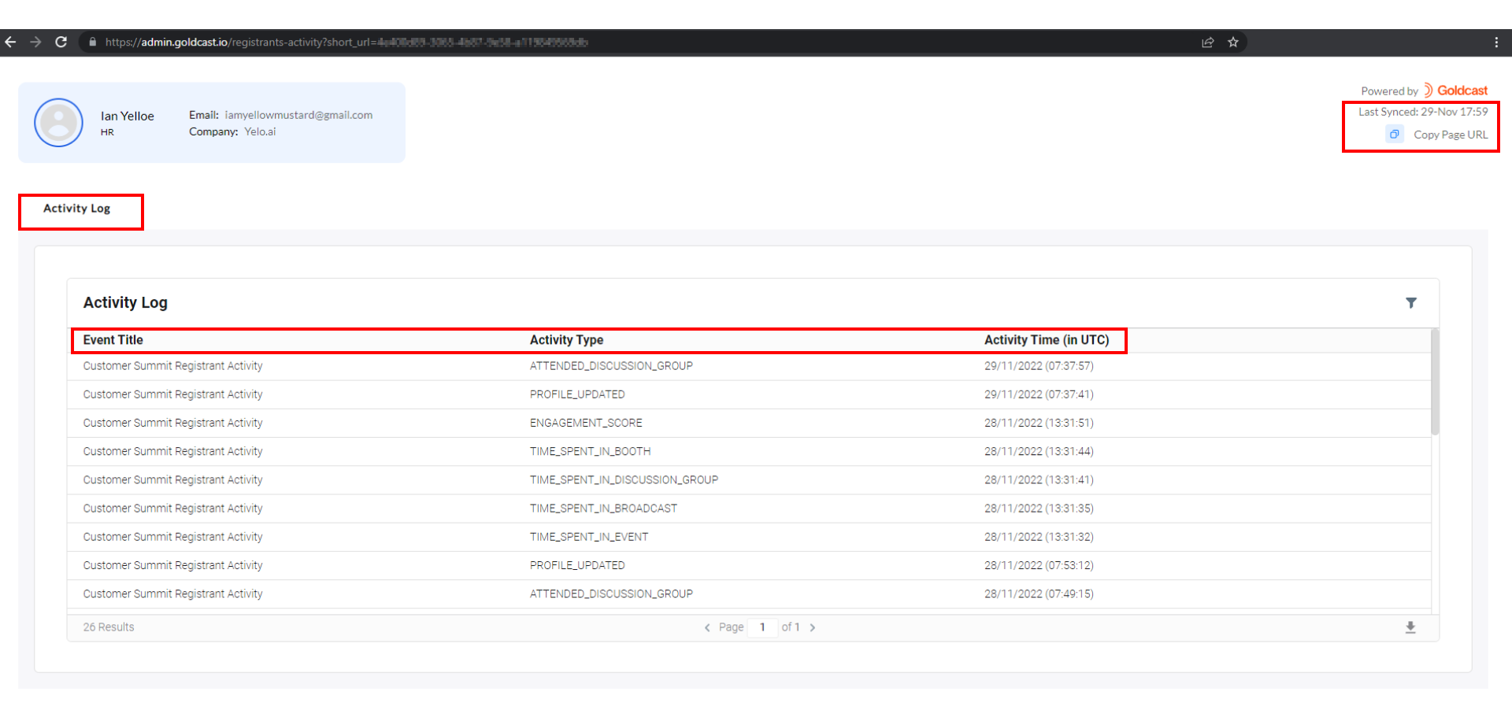Reload the page with the refresh icon
Image resolution: width=1512 pixels, height=725 pixels.
61,42
